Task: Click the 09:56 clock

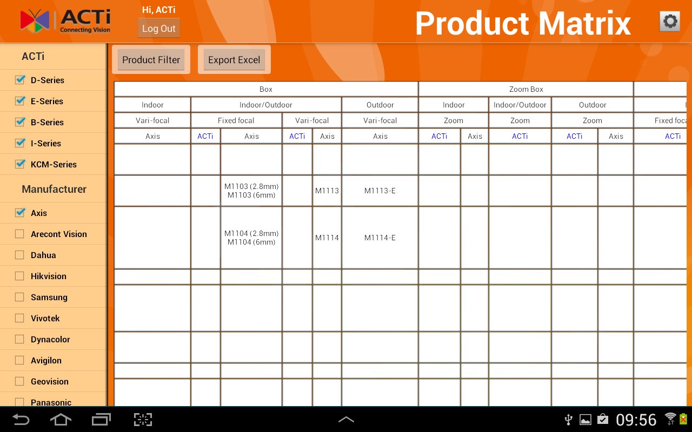Action: [x=636, y=420]
